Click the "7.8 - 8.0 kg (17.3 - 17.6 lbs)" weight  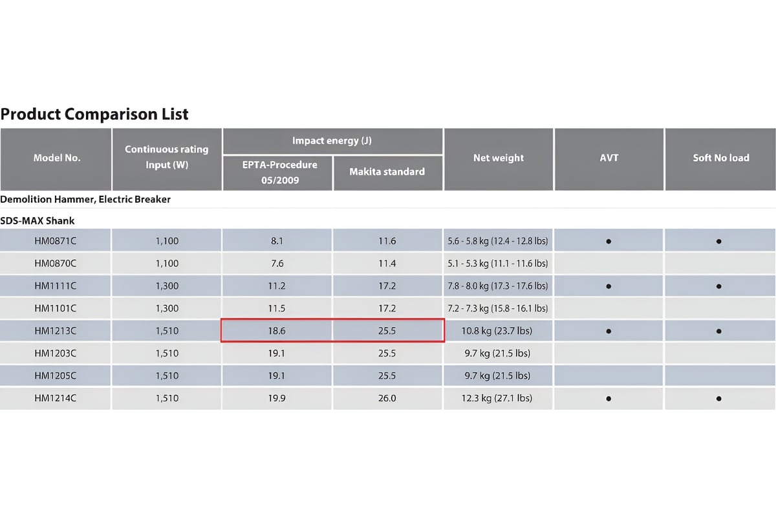(498, 286)
